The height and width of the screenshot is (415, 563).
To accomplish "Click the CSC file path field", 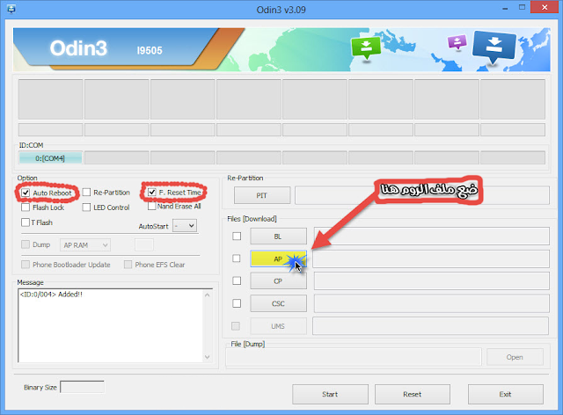I will pyautogui.click(x=432, y=303).
